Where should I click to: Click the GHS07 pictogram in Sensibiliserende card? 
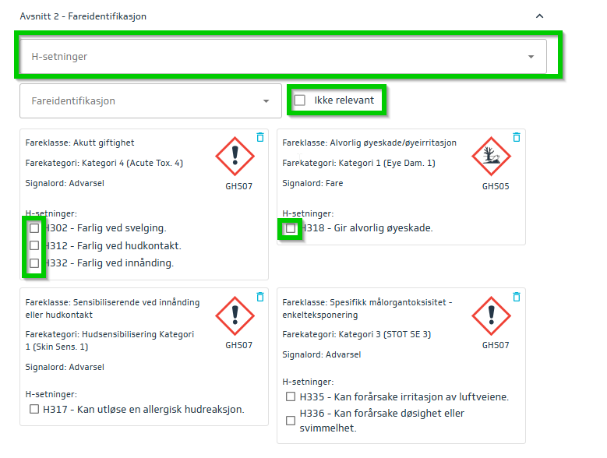(x=235, y=315)
